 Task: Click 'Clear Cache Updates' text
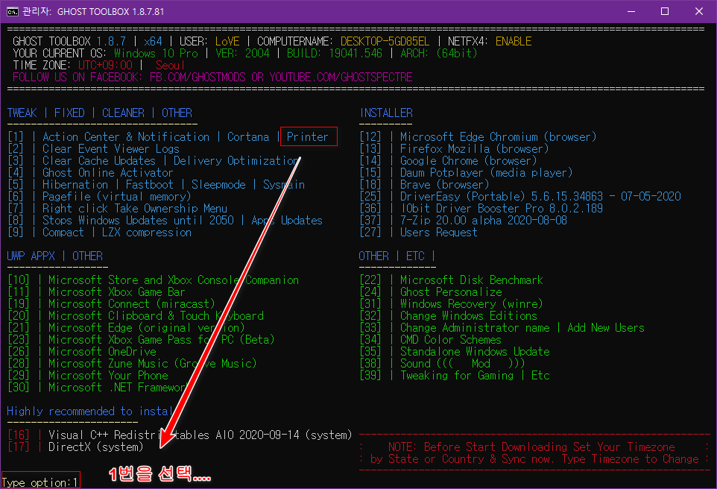pyautogui.click(x=99, y=160)
